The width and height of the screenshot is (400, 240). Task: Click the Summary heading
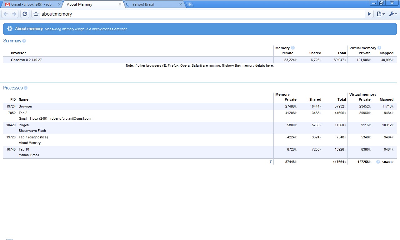[12, 41]
